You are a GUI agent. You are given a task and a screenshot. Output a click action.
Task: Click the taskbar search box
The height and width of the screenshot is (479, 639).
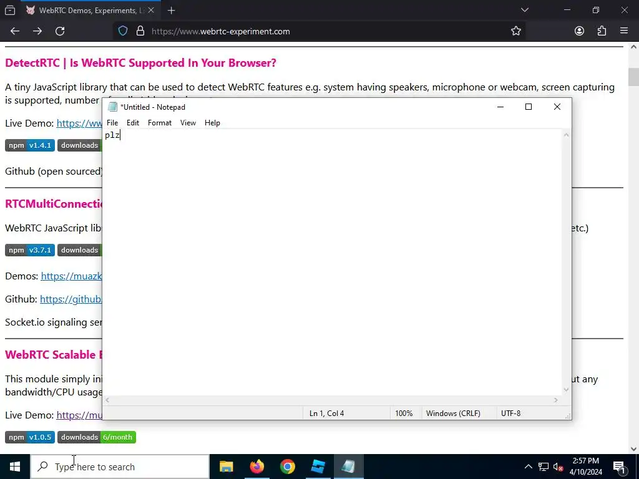[x=120, y=467]
